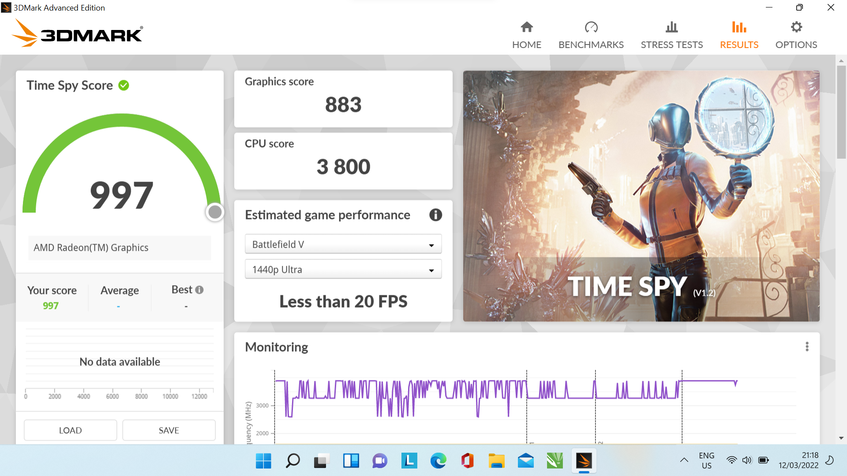Click the Graphics score value 883
The width and height of the screenshot is (847, 476).
pos(343,105)
